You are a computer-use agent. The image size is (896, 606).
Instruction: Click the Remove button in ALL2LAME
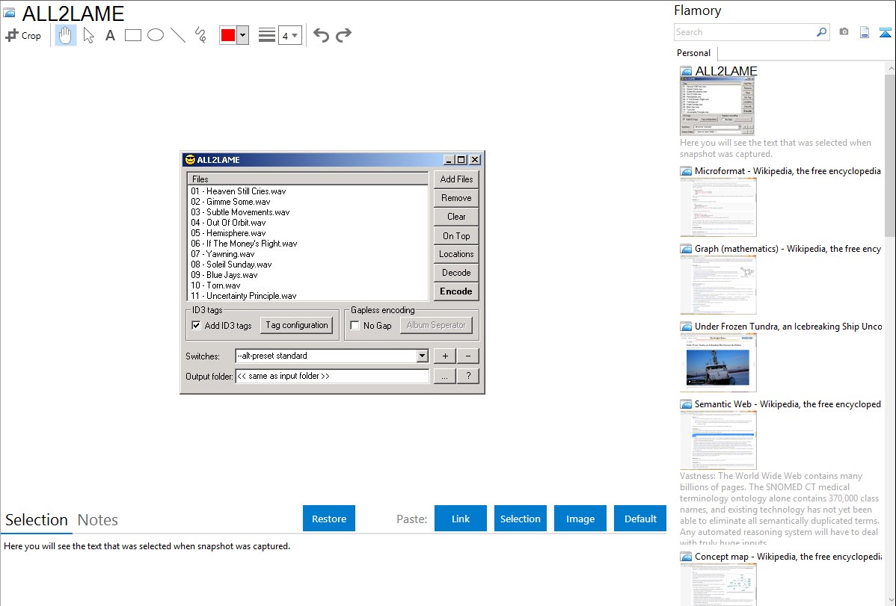click(456, 198)
